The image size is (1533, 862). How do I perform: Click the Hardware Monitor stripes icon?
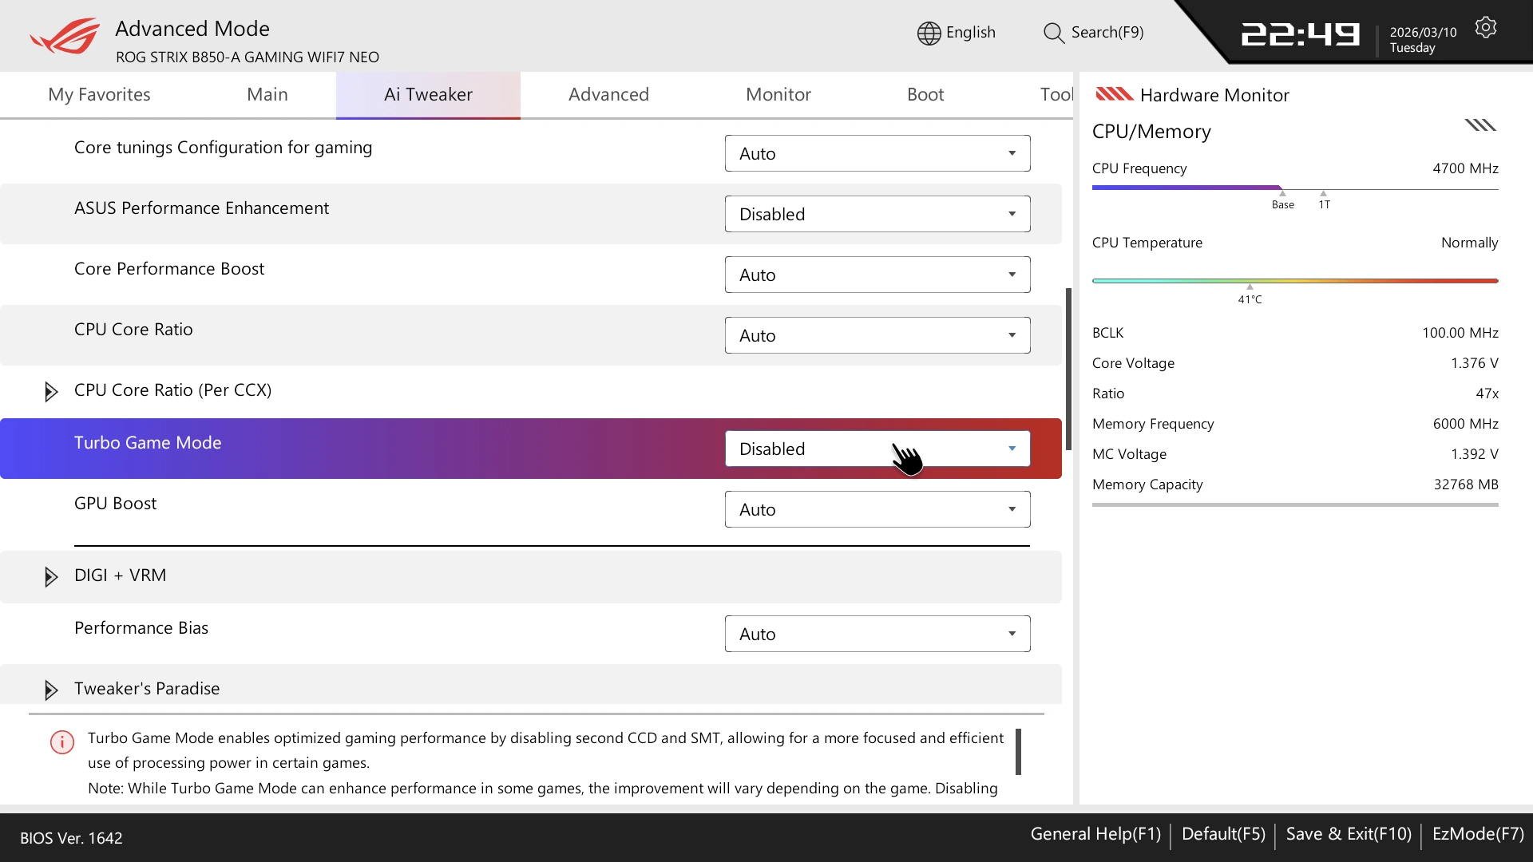point(1114,94)
